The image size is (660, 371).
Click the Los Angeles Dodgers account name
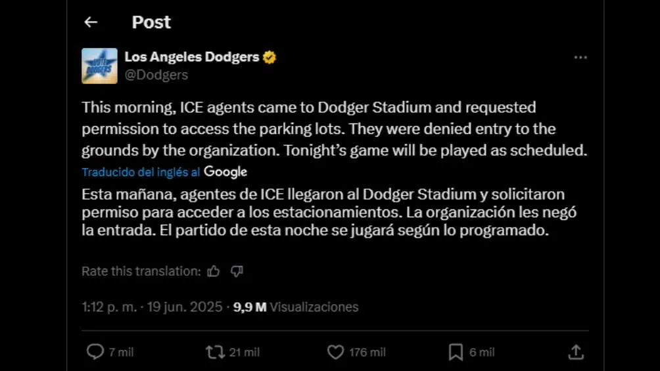[191, 57]
